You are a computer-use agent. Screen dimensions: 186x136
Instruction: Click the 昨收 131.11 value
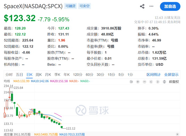pyautogui.click(x=64, y=34)
